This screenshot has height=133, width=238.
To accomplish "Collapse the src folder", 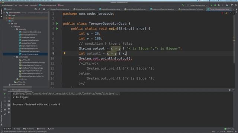I will click(x=7, y=21).
